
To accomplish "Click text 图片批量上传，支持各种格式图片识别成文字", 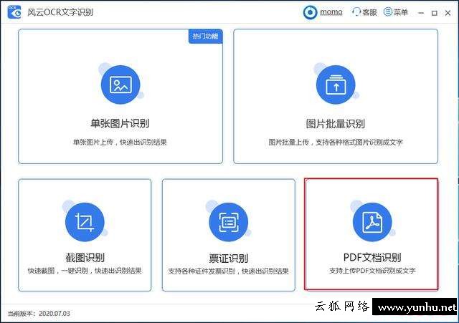I will [x=336, y=143].
